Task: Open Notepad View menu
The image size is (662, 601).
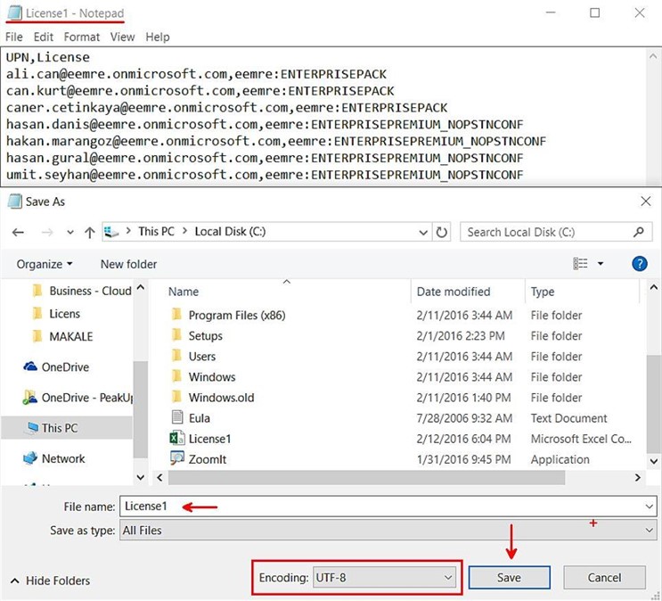Action: [122, 37]
